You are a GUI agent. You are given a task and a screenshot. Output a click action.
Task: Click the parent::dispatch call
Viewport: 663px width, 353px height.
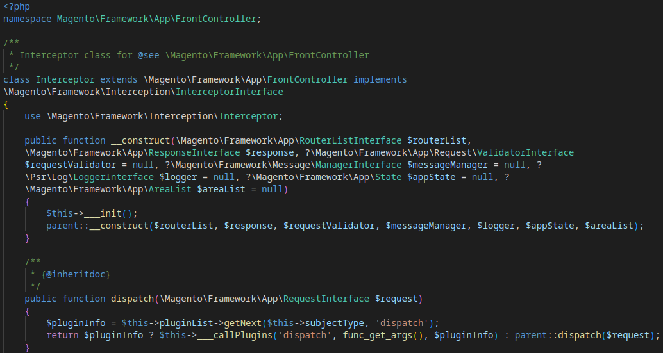(558, 335)
